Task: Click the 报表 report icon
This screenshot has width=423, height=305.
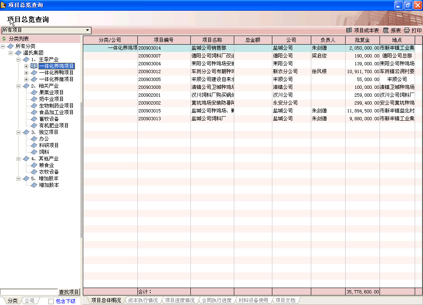Action: [386, 31]
